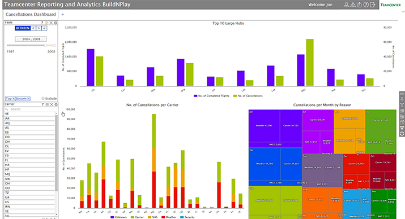Close the Carrier filter panel

[52, 104]
